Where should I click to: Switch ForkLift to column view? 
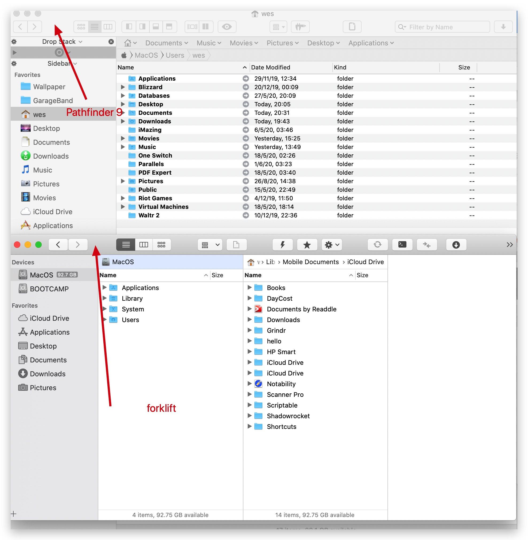pos(144,245)
